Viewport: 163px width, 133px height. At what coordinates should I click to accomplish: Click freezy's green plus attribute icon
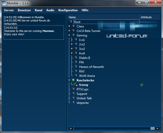pos(142,85)
